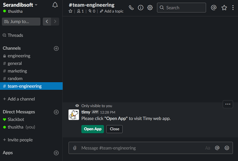The width and height of the screenshot is (238, 161).
Task: Open the #general channel
Action: click(31, 63)
